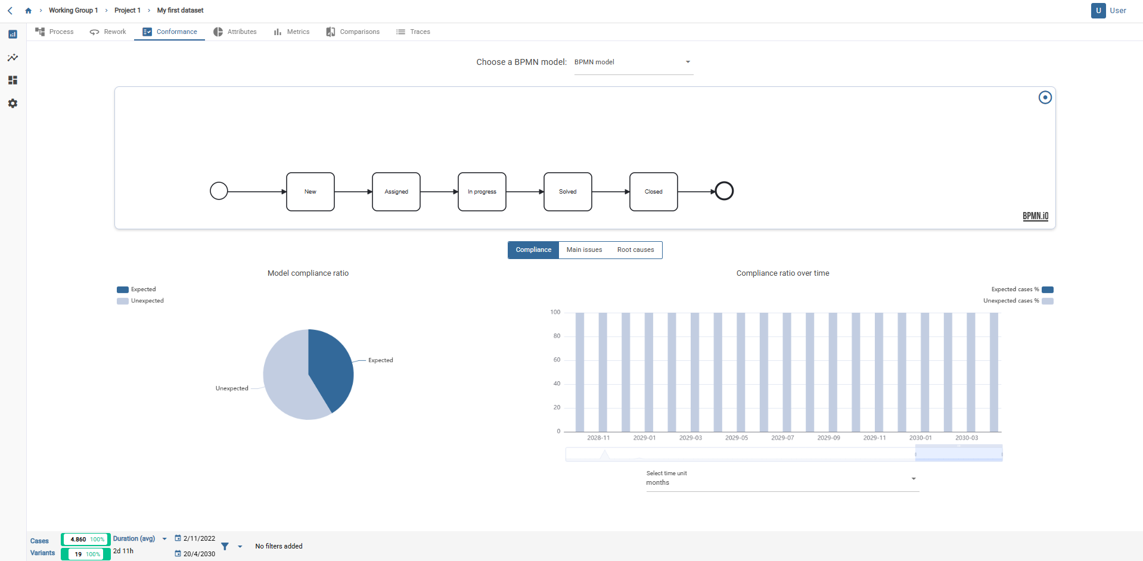This screenshot has width=1143, height=561.
Task: Open the dashboards icon in the sidebar
Action: coord(13,35)
